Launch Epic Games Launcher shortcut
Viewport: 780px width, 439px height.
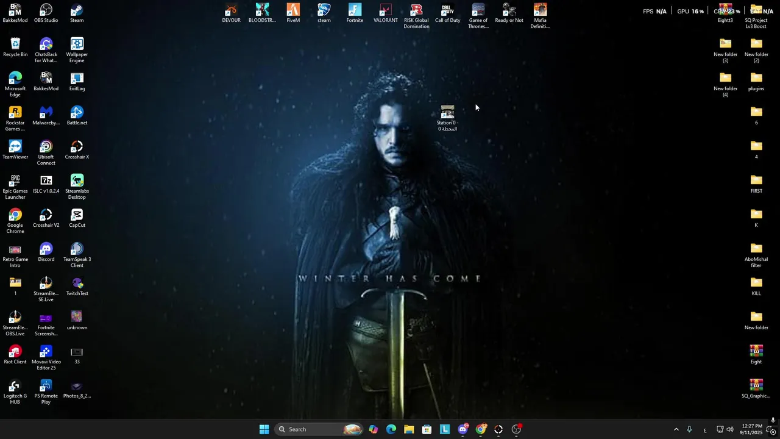15,187
